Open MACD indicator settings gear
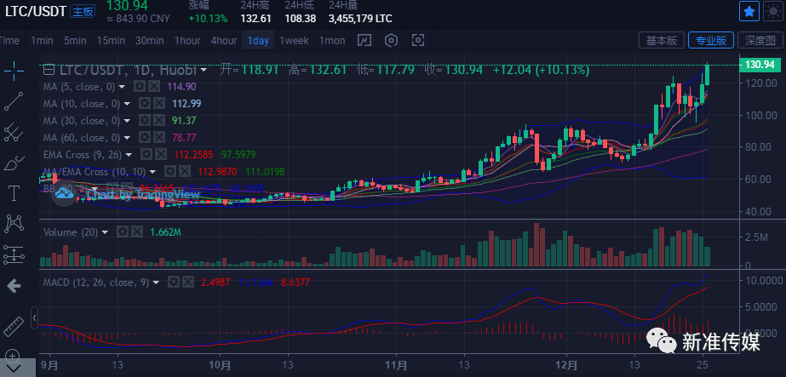The image size is (786, 377). point(174,283)
